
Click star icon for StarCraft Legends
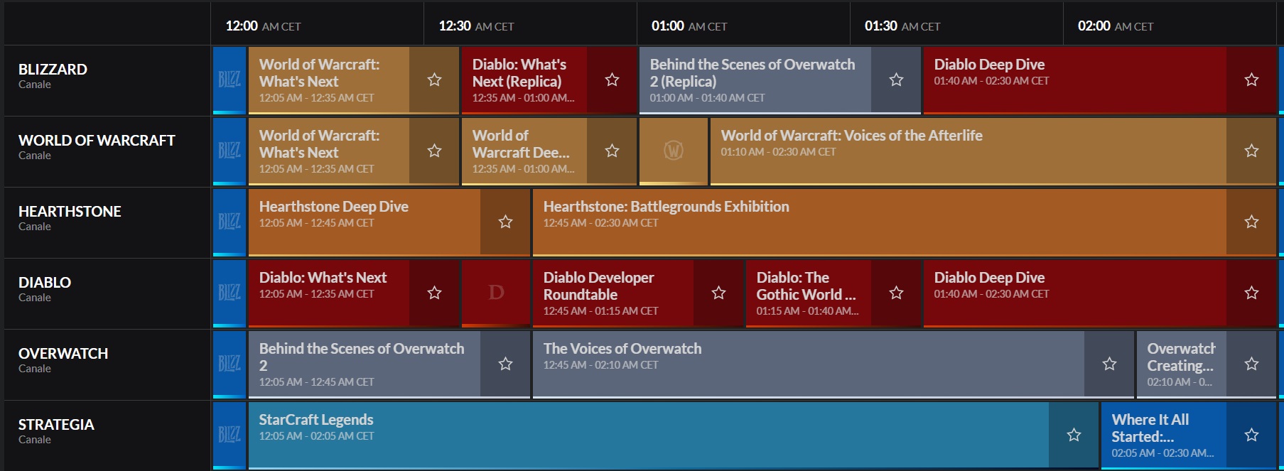point(1074,435)
